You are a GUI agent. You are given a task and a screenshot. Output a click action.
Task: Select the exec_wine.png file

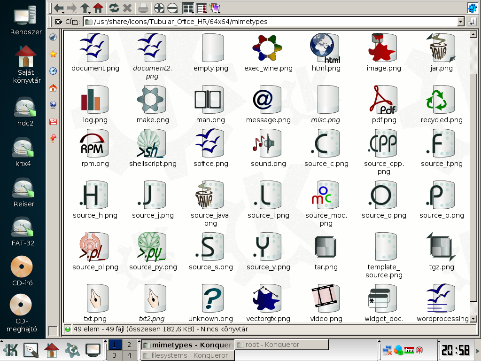coord(268,53)
